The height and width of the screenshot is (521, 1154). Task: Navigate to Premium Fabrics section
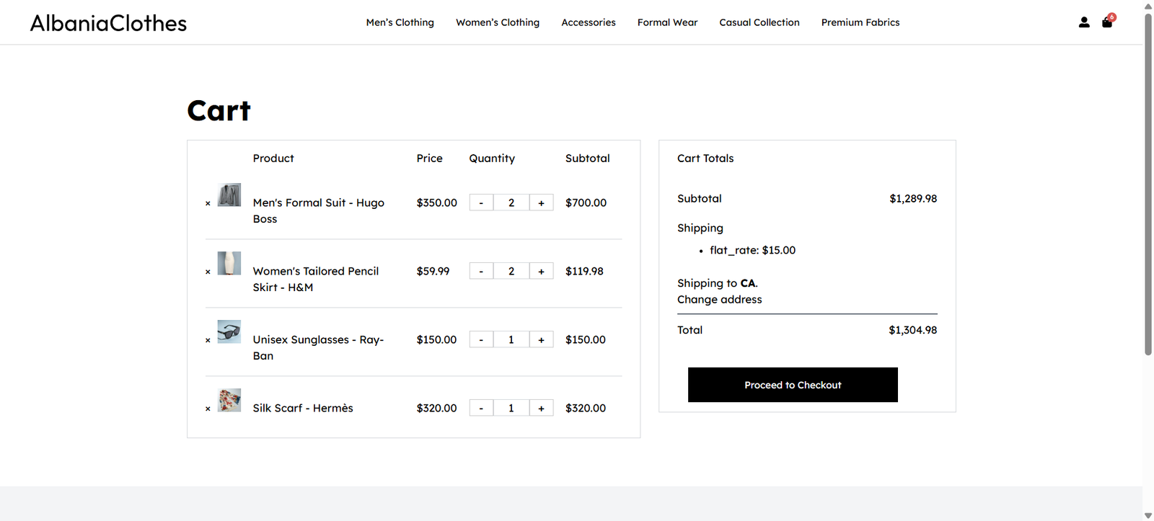[860, 22]
